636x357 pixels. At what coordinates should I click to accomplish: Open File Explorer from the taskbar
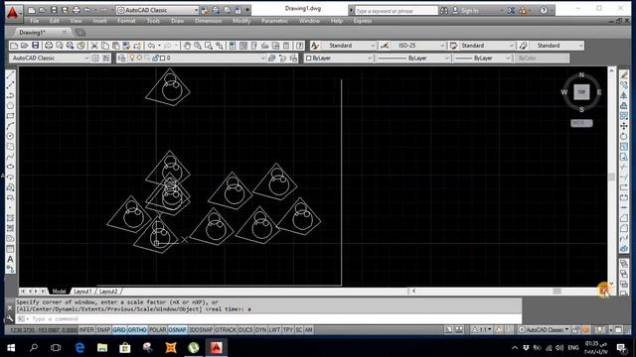(x=102, y=348)
